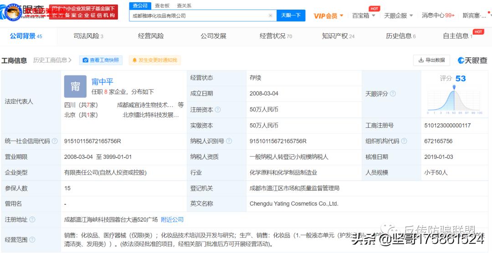The height and width of the screenshot is (253, 492).
Task: Click help icon next to 组织机构代码
Action: 404,141
